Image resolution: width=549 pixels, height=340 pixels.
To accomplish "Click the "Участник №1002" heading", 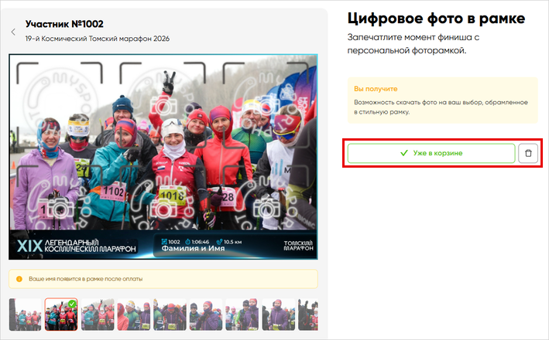I will 64,25.
